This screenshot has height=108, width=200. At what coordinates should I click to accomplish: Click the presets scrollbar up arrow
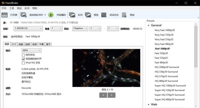(196, 24)
